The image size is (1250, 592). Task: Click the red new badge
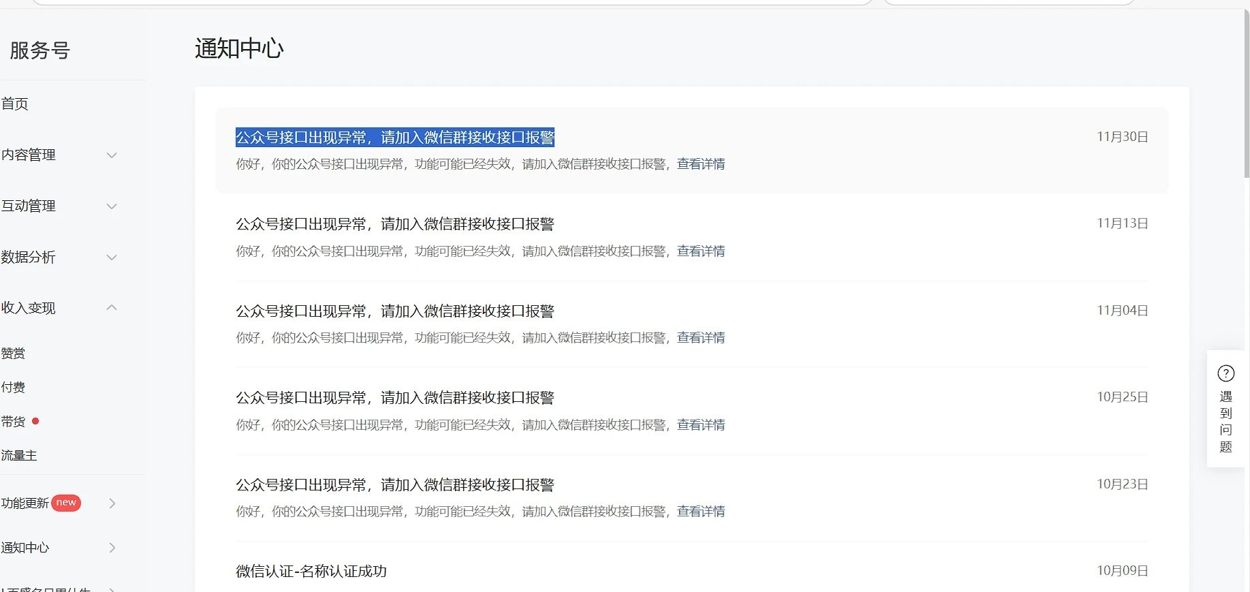(x=66, y=503)
